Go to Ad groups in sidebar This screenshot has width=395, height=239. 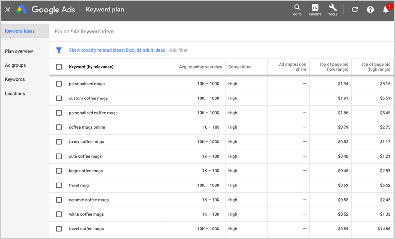click(x=15, y=65)
